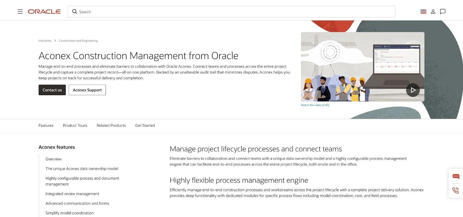Click the Contact us button
This screenshot has width=463, height=217.
click(x=52, y=90)
